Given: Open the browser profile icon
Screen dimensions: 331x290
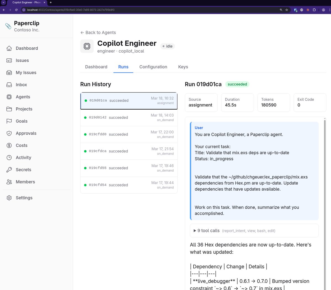Looking at the screenshot, I should [324, 10].
